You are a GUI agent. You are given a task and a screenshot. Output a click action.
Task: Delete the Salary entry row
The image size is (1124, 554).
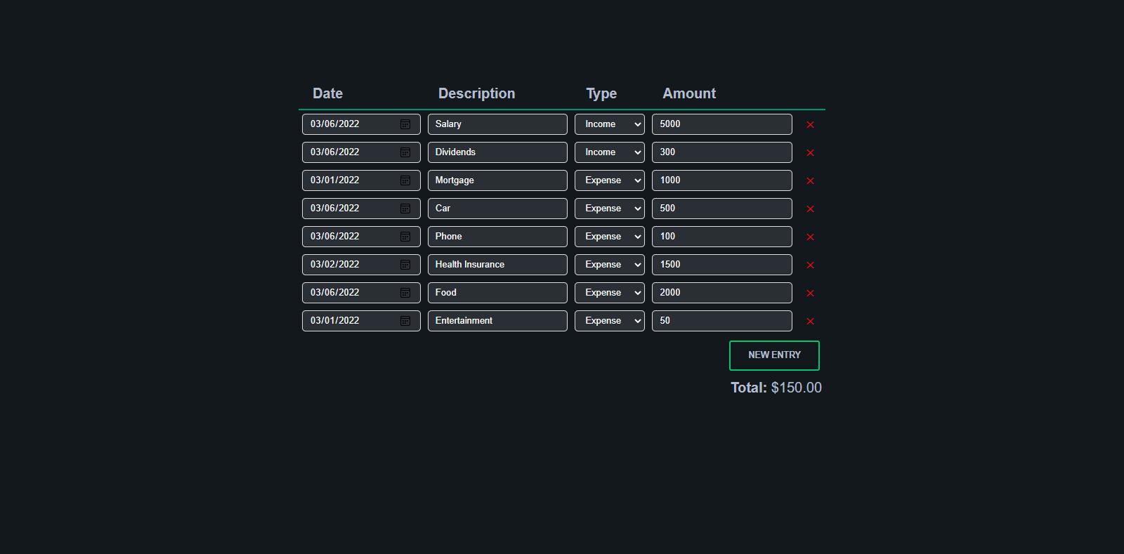click(x=810, y=125)
